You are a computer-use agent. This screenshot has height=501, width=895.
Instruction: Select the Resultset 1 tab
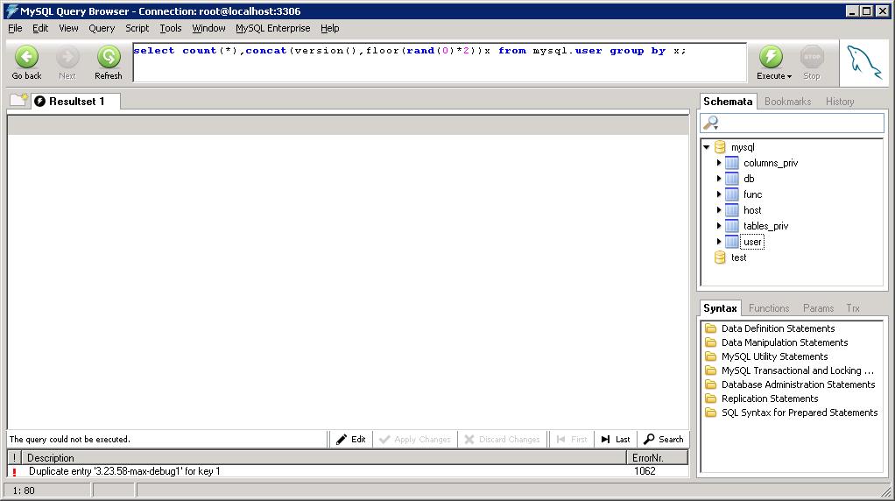point(75,102)
